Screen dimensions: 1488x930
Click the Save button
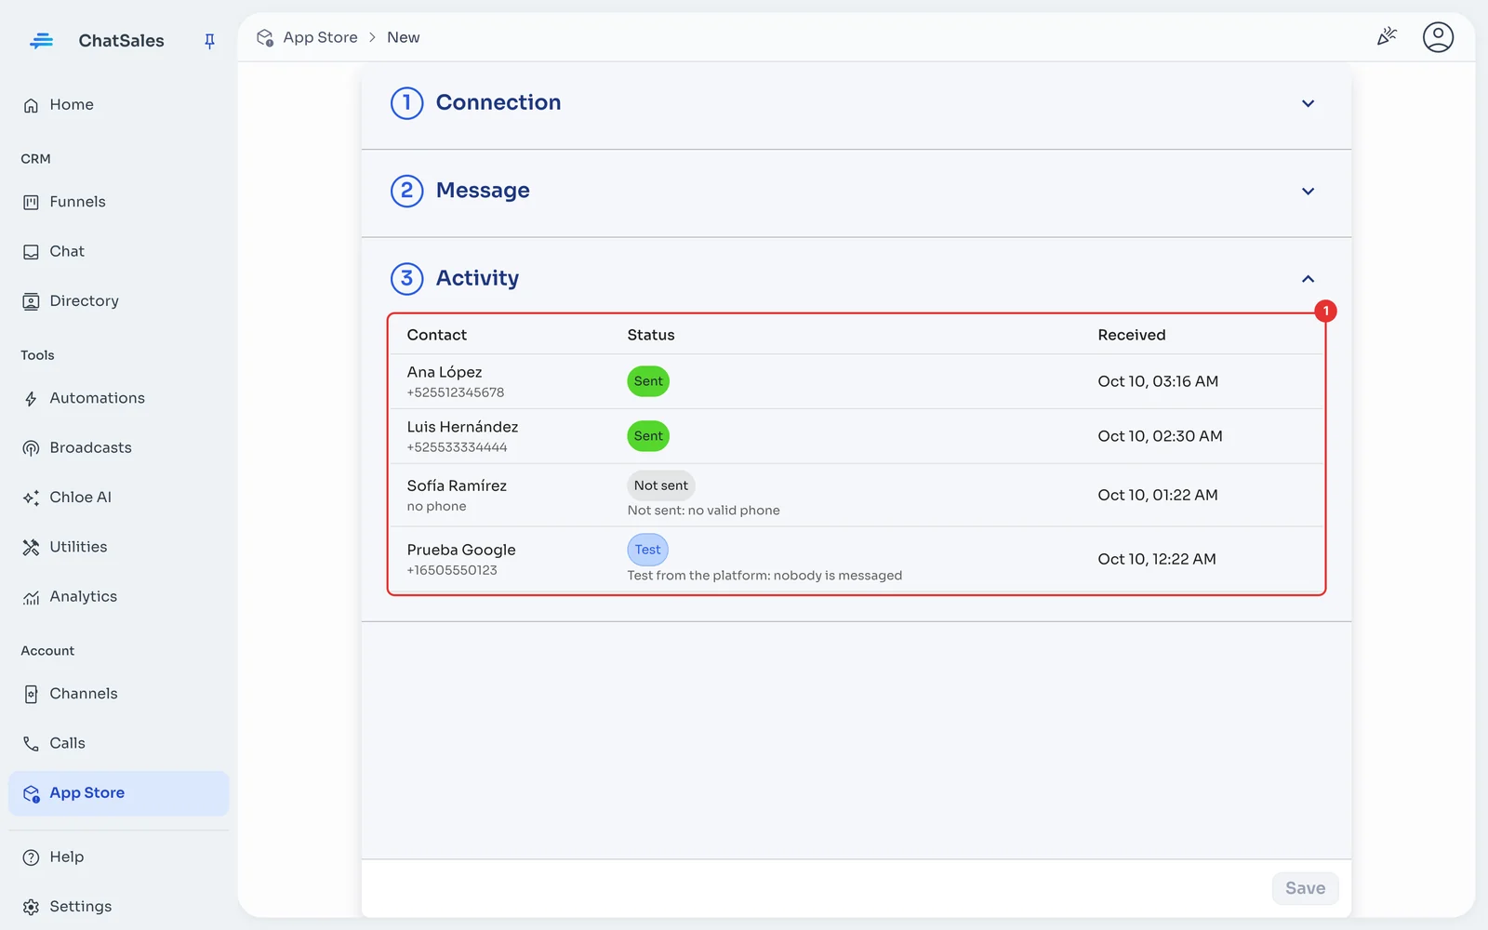(x=1305, y=888)
